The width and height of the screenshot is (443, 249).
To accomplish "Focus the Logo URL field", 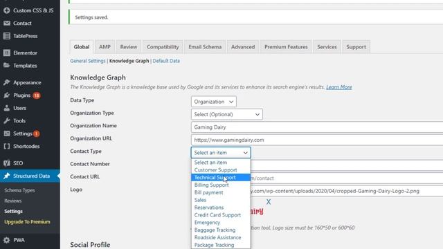I will 347,191.
